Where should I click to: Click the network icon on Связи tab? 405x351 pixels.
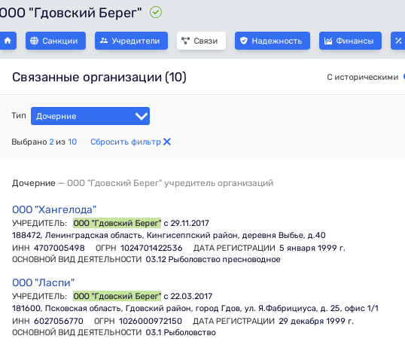point(185,41)
